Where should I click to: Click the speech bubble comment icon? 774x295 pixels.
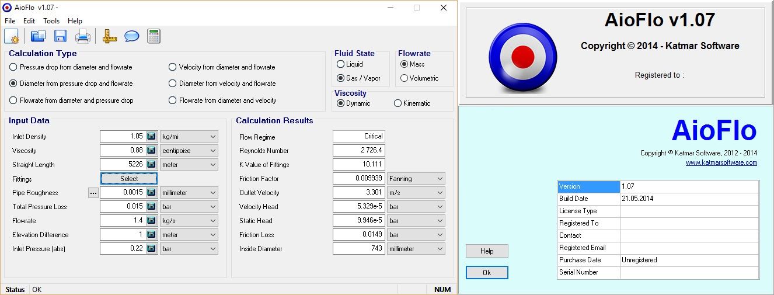[132, 36]
